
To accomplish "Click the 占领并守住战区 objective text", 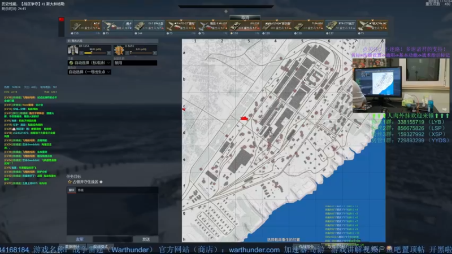I will 86,182.
